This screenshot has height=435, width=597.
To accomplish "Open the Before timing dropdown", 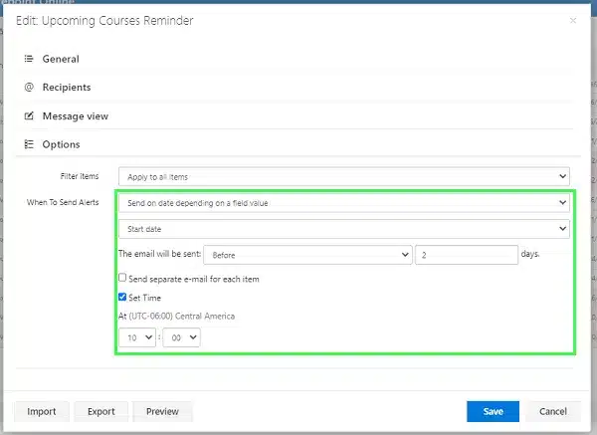I will click(x=307, y=255).
